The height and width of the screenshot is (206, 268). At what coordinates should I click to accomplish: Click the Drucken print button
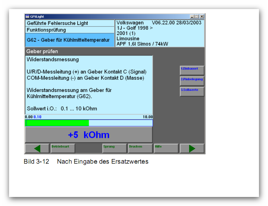140,148
